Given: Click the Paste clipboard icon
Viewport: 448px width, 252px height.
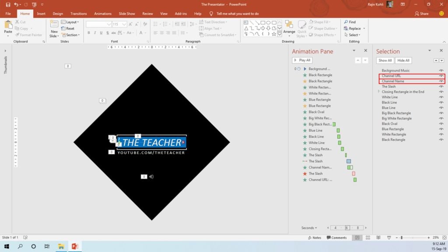Looking at the screenshot, I should (x=8, y=25).
